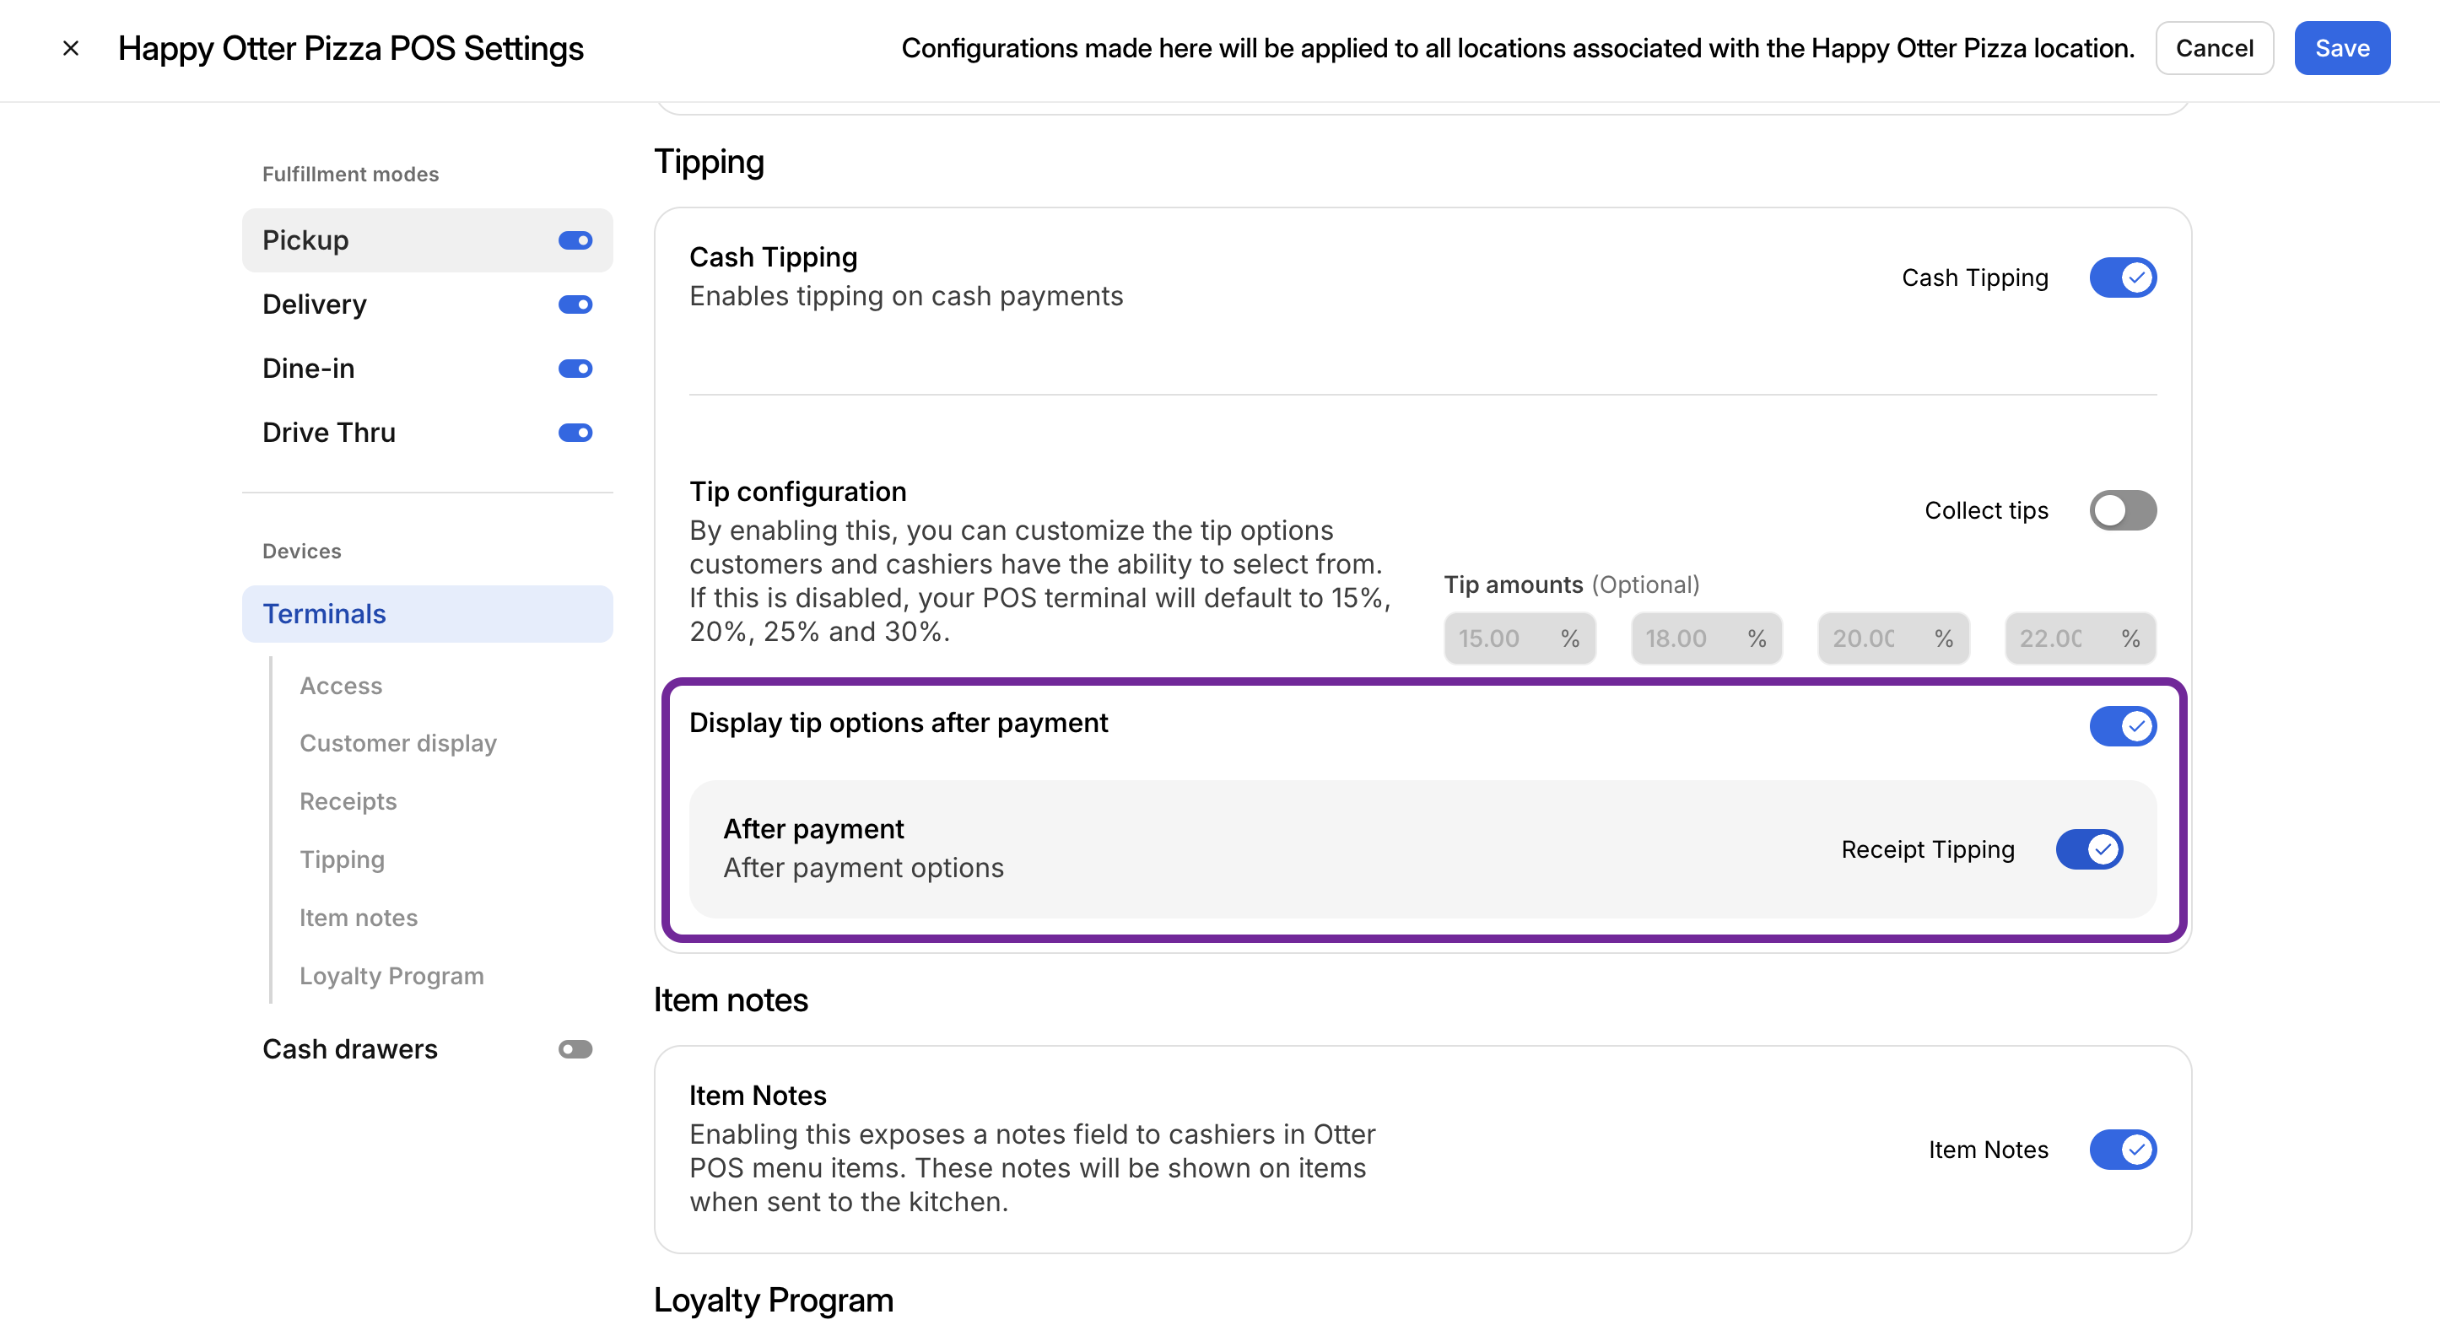Save the POS settings

2341,48
